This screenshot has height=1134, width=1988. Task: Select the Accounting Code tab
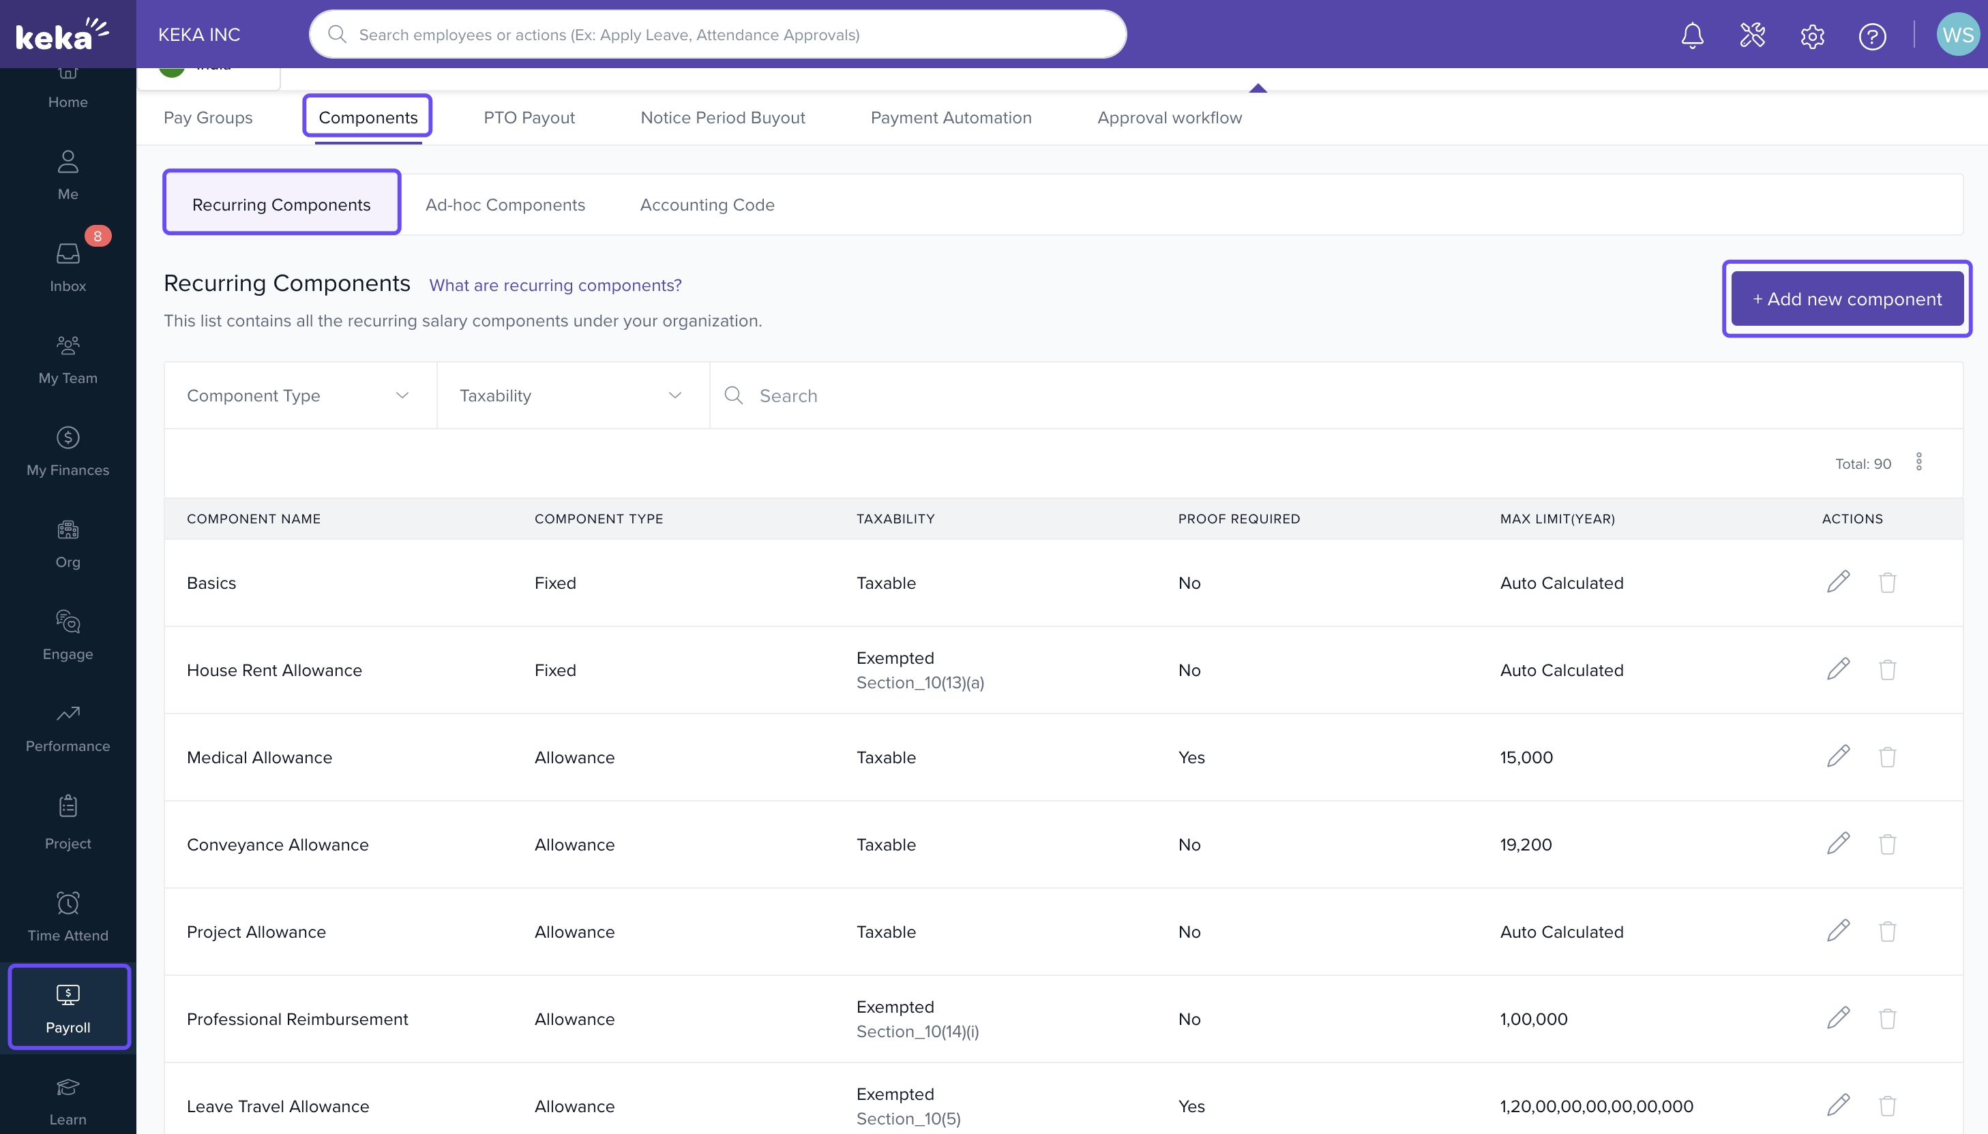click(707, 204)
